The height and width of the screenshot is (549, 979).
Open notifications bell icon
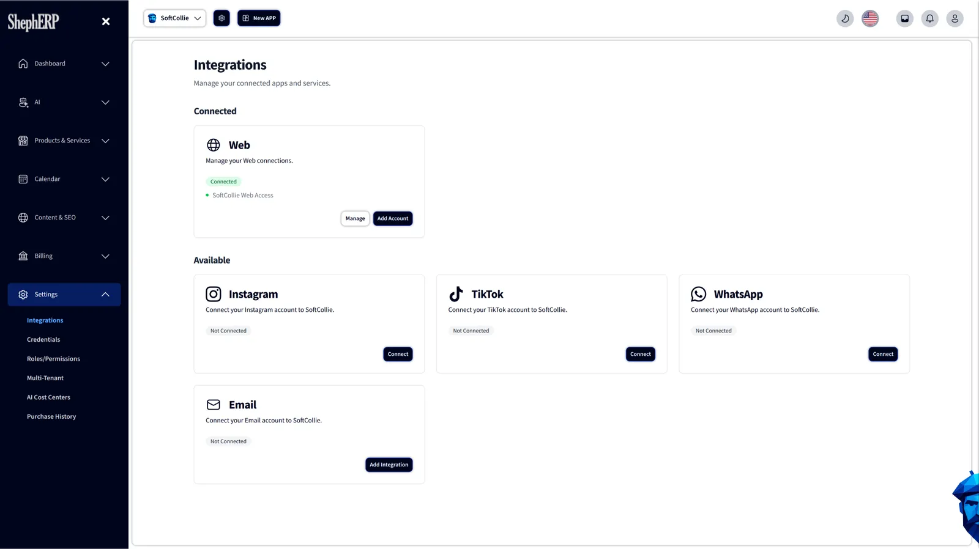point(929,18)
